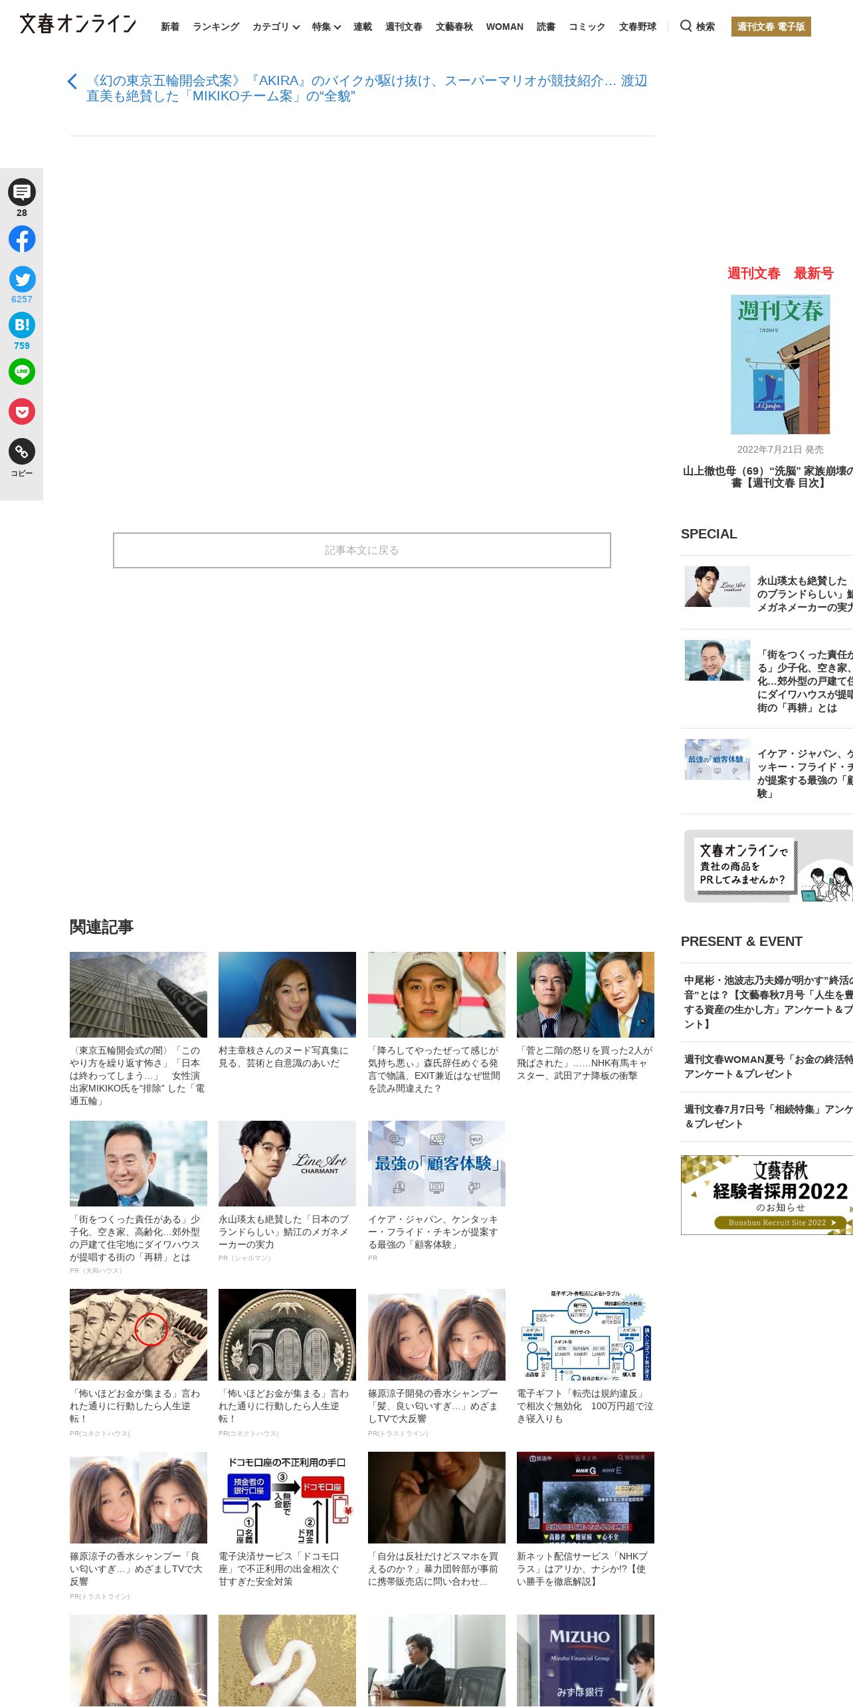The width and height of the screenshot is (853, 1707).
Task: Open the 500 yen coin thumbnail
Action: (x=287, y=1335)
